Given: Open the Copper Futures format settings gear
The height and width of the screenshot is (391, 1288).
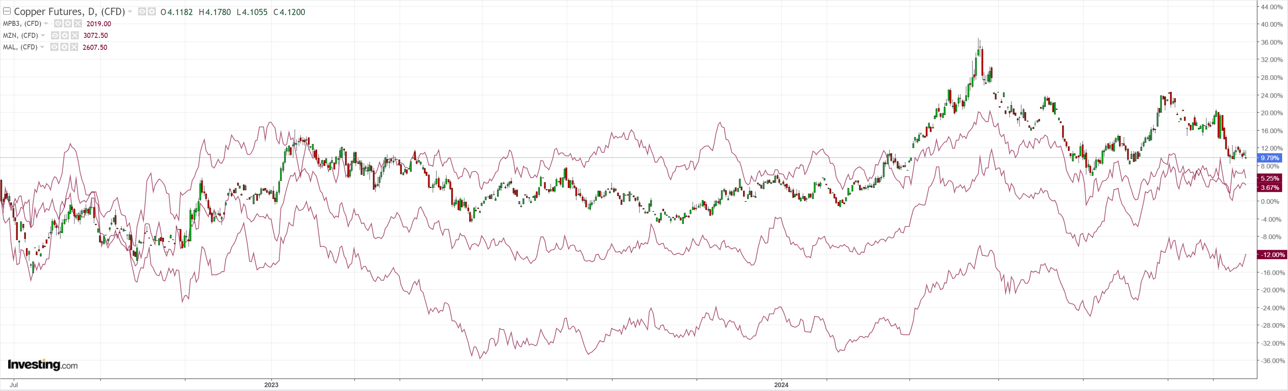Looking at the screenshot, I should pos(152,12).
